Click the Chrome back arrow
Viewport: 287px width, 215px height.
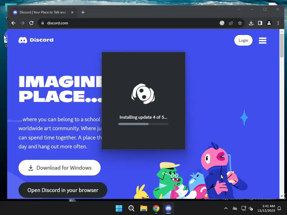(x=13, y=23)
